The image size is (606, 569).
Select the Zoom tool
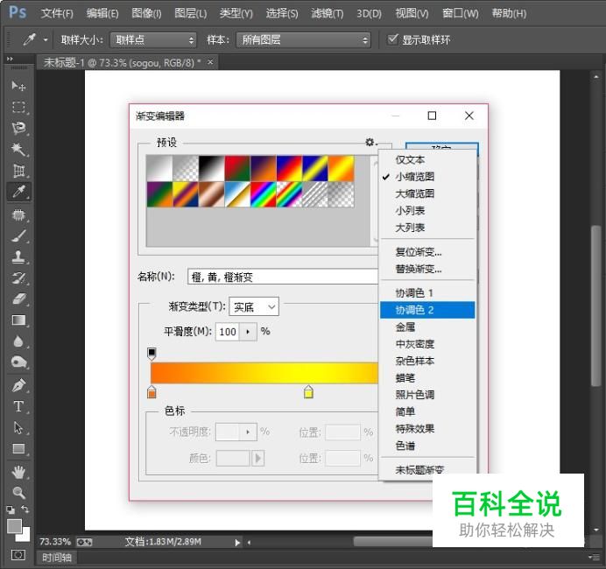[18, 493]
